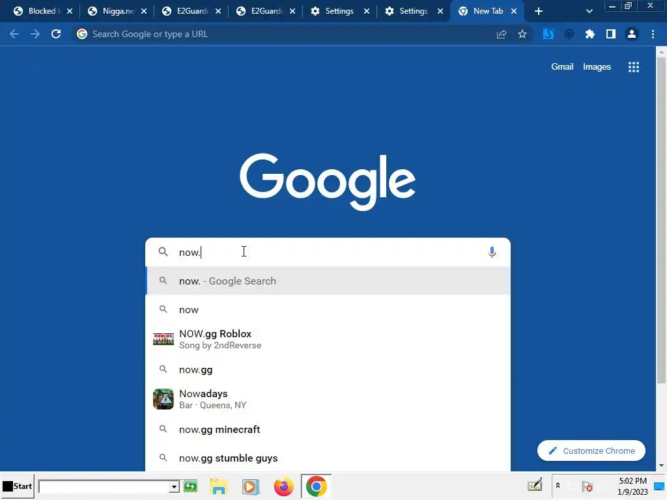Toggle the side panel icon
This screenshot has height=500, width=667.
[611, 34]
